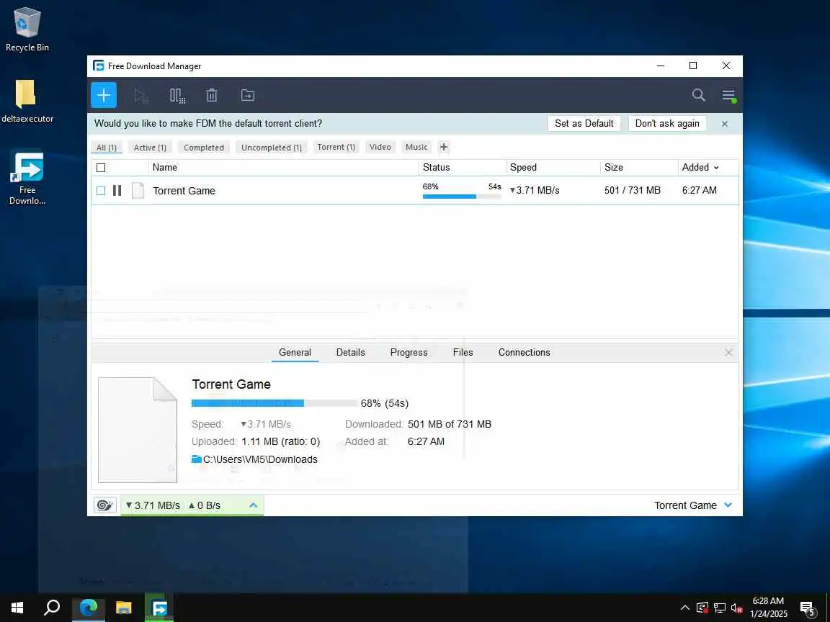Select the Completed filter

[204, 148]
